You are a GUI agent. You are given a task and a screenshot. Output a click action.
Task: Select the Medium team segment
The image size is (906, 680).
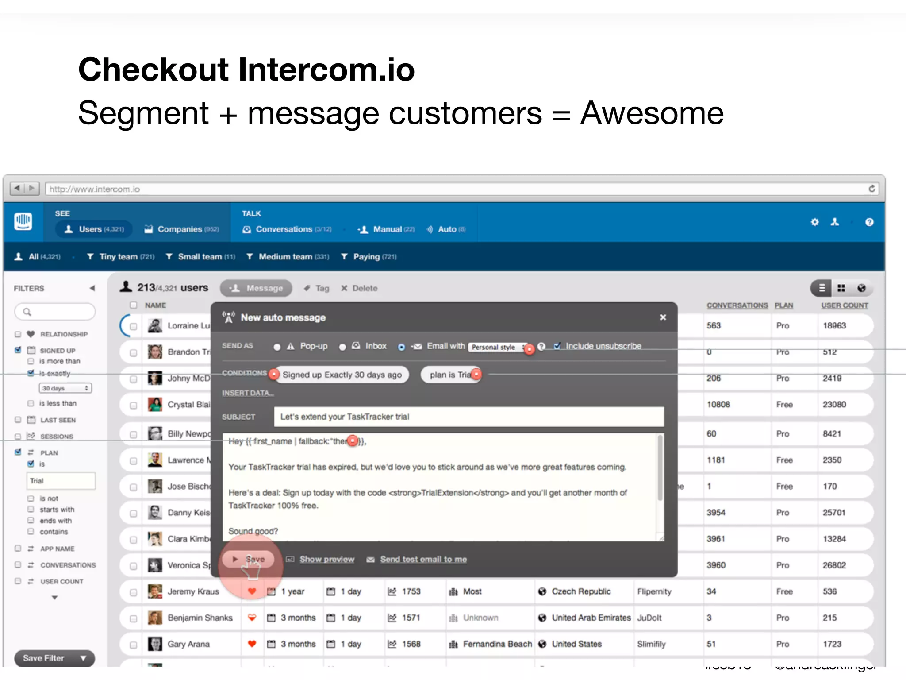click(288, 257)
